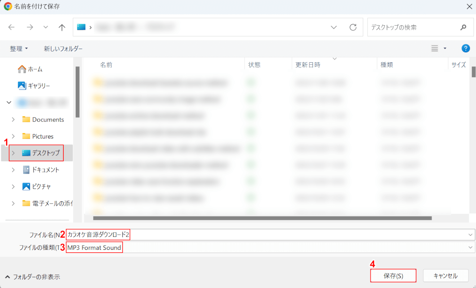Select ピクチャ in the tree
The width and height of the screenshot is (476, 288).
coord(36,187)
